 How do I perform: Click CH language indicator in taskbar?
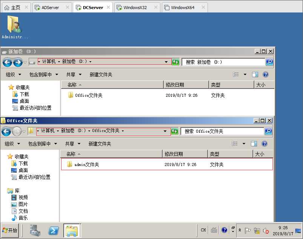coord(203,230)
